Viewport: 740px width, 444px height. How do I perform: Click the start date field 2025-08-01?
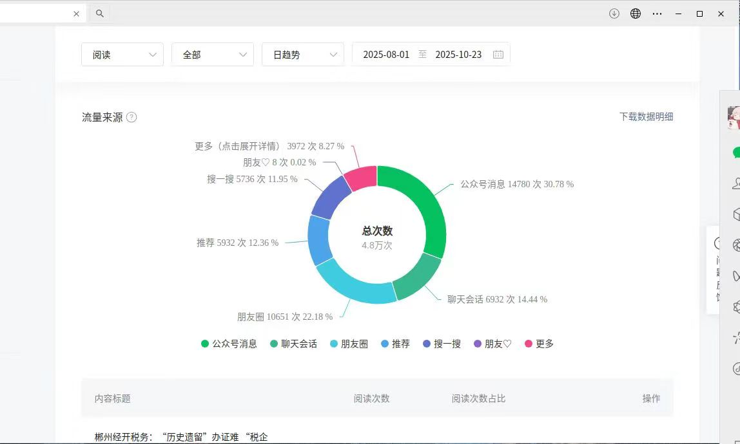click(x=388, y=54)
